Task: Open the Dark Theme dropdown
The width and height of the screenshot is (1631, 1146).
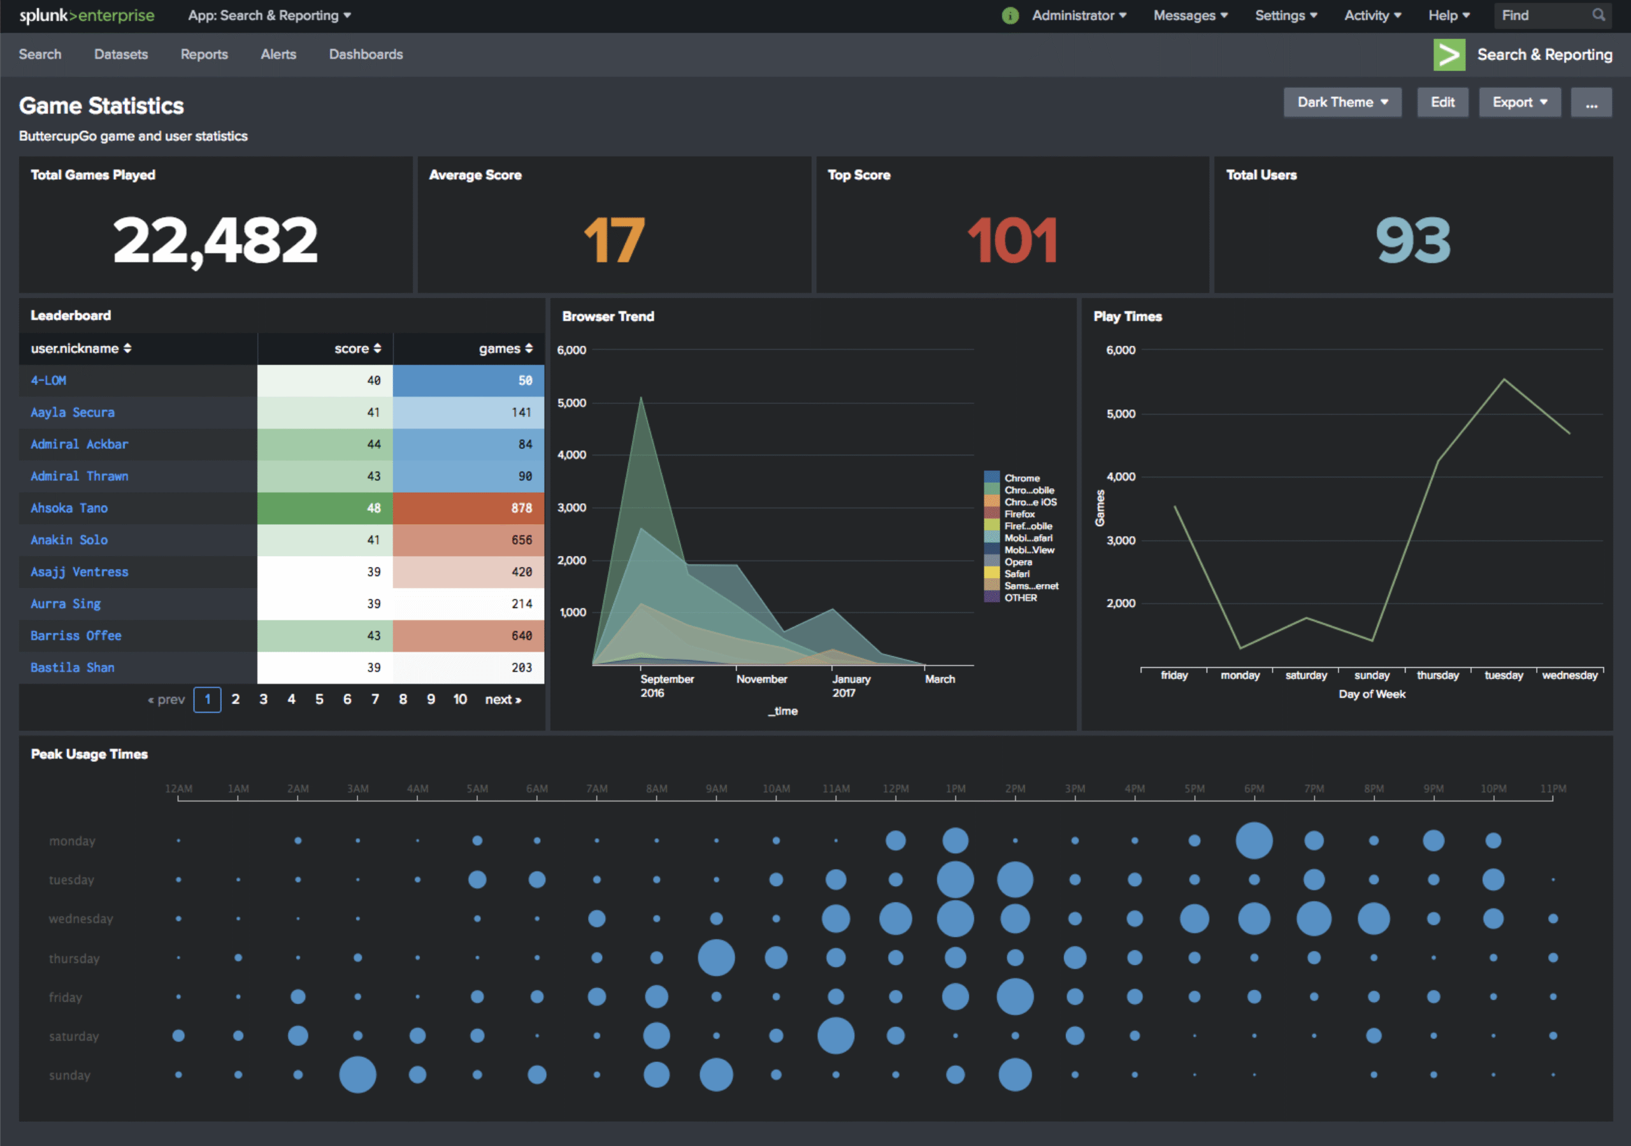Action: coord(1342,101)
